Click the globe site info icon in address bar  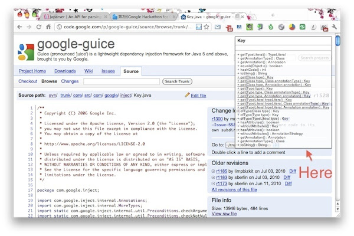pyautogui.click(x=60, y=27)
